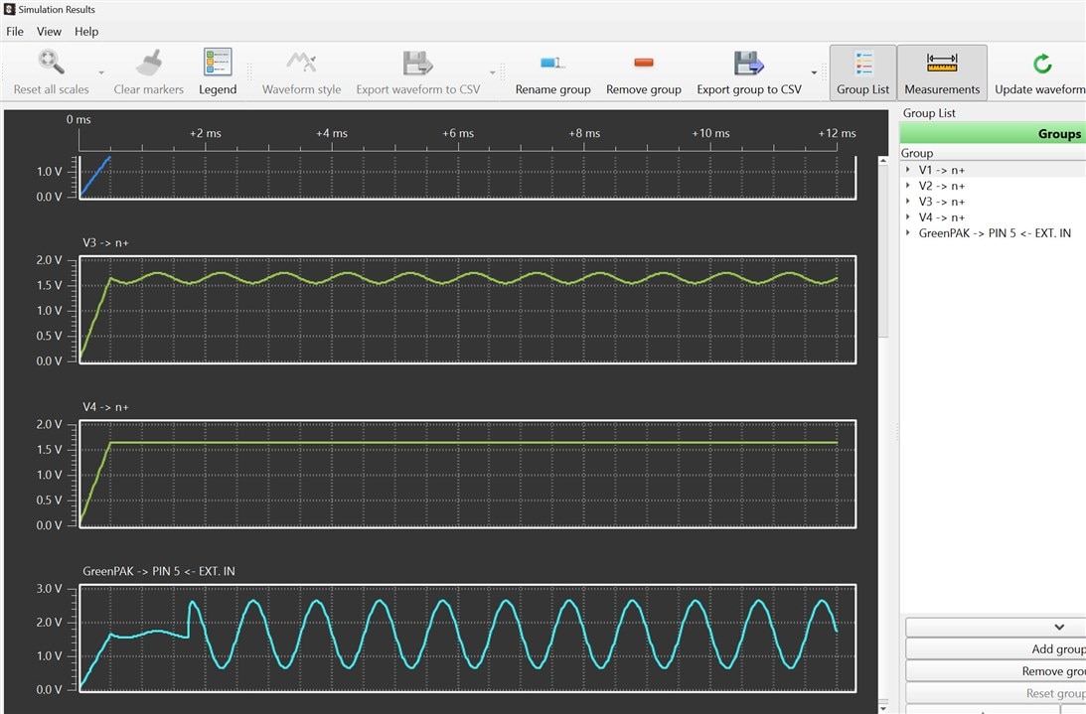
Task: Expand the V3 -> n+ group
Action: (908, 201)
